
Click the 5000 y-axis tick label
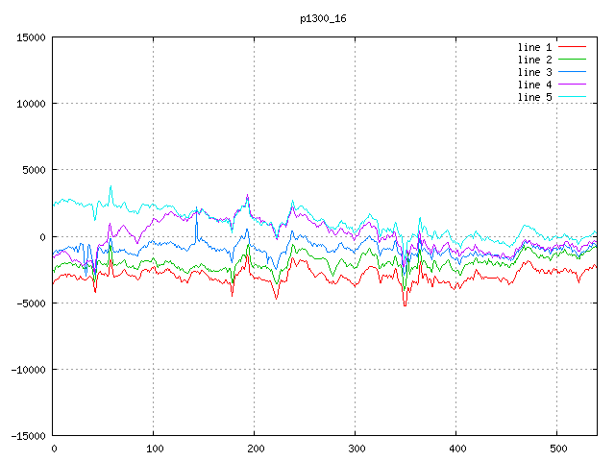pos(33,170)
